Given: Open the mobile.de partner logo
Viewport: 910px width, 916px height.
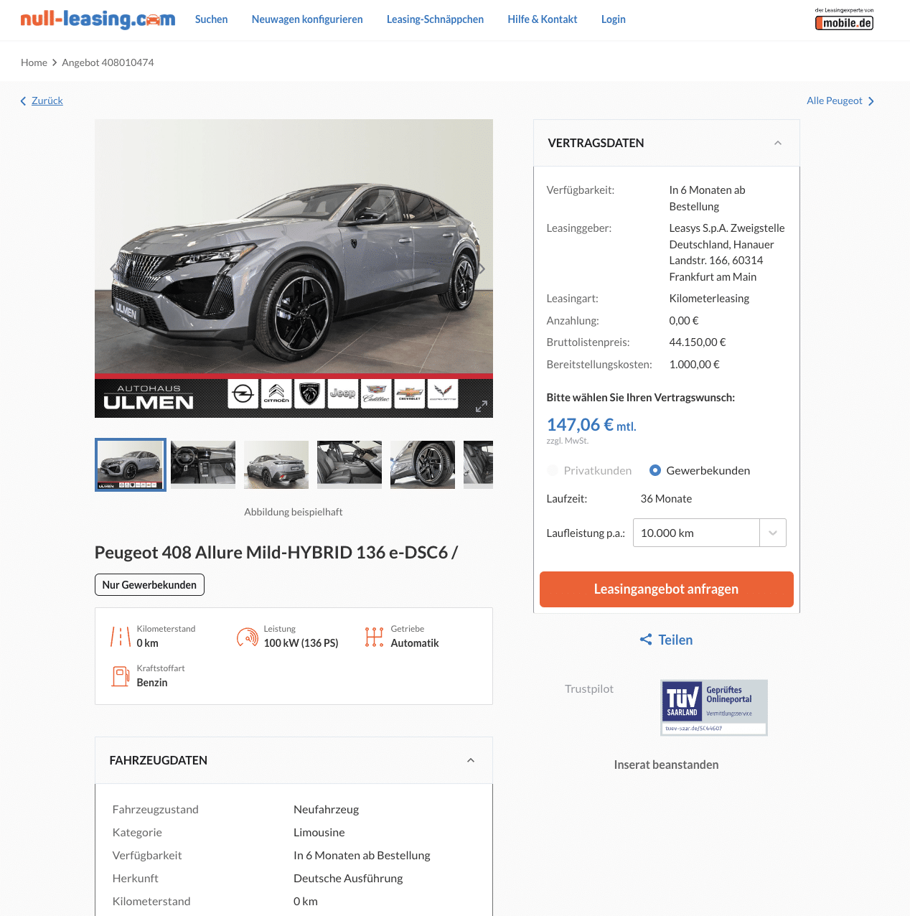Looking at the screenshot, I should [844, 19].
